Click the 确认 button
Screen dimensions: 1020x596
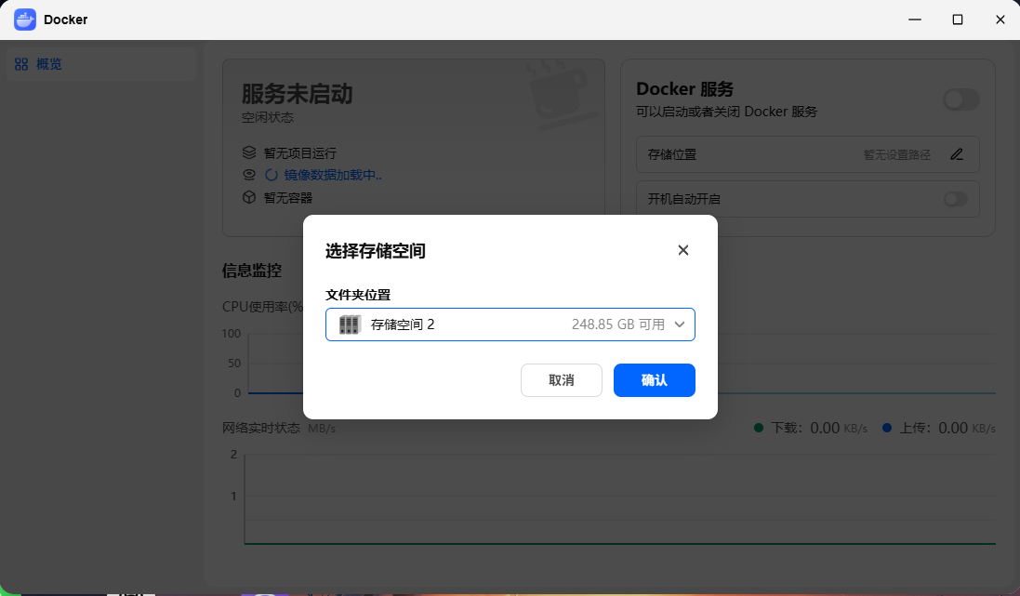point(654,380)
